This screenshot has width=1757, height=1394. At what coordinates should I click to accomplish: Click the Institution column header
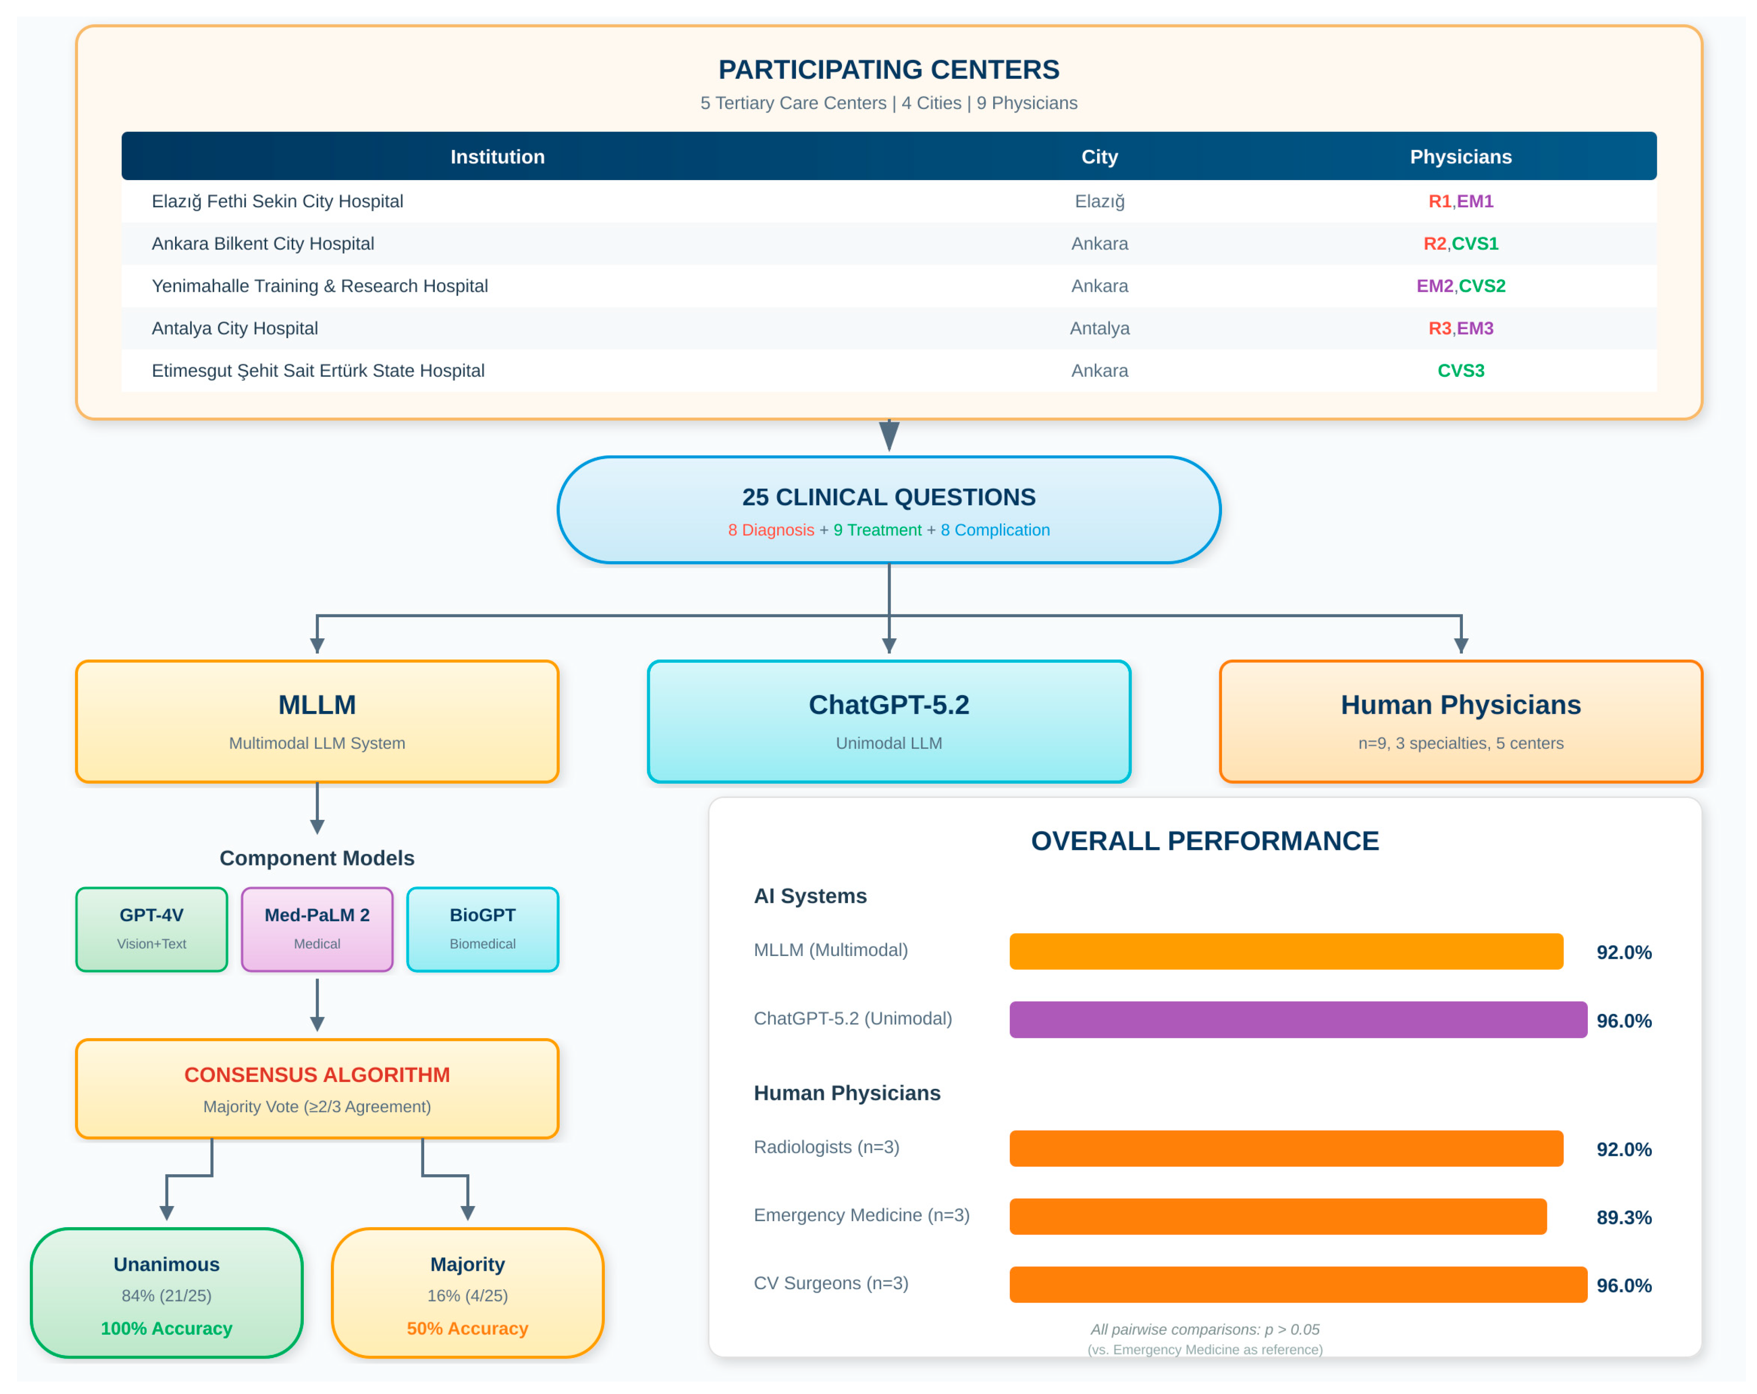[x=497, y=157]
